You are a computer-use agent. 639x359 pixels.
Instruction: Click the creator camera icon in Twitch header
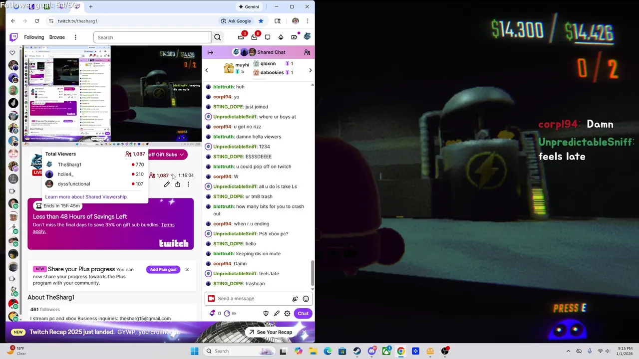pos(294,37)
